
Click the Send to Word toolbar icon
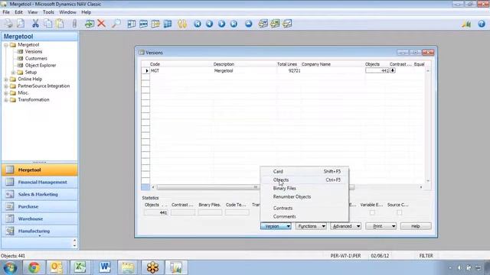tap(263, 24)
